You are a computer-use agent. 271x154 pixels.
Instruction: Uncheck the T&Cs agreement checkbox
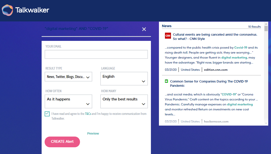pos(47,114)
